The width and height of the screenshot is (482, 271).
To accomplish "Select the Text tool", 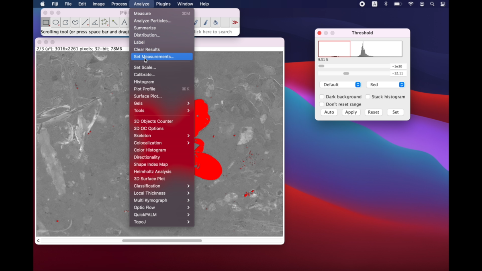I will (x=124, y=22).
